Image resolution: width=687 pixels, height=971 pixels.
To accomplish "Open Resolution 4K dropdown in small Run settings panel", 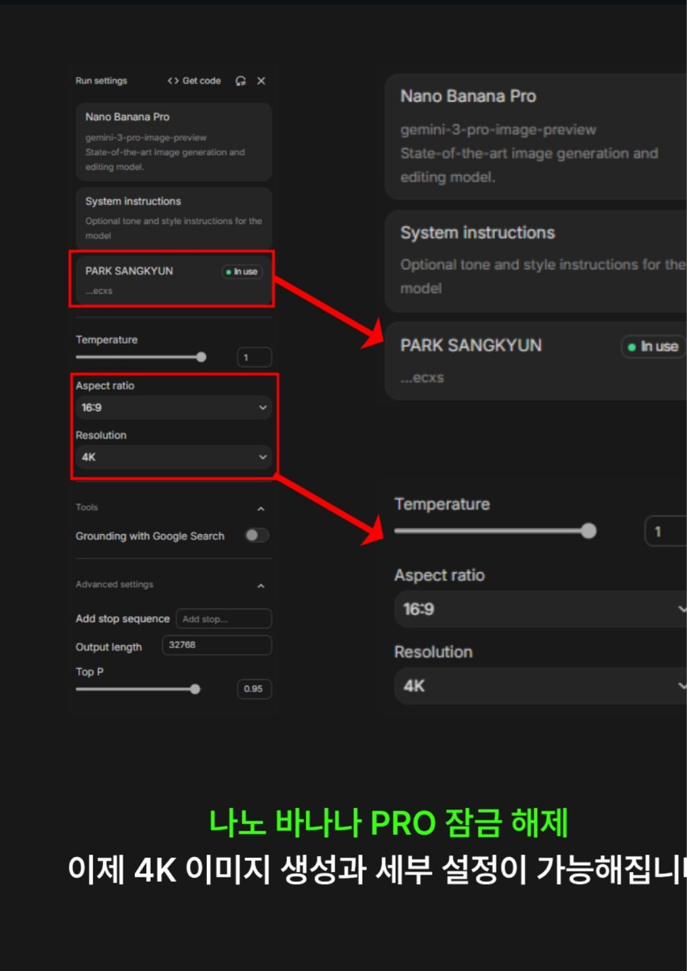I will click(x=174, y=457).
